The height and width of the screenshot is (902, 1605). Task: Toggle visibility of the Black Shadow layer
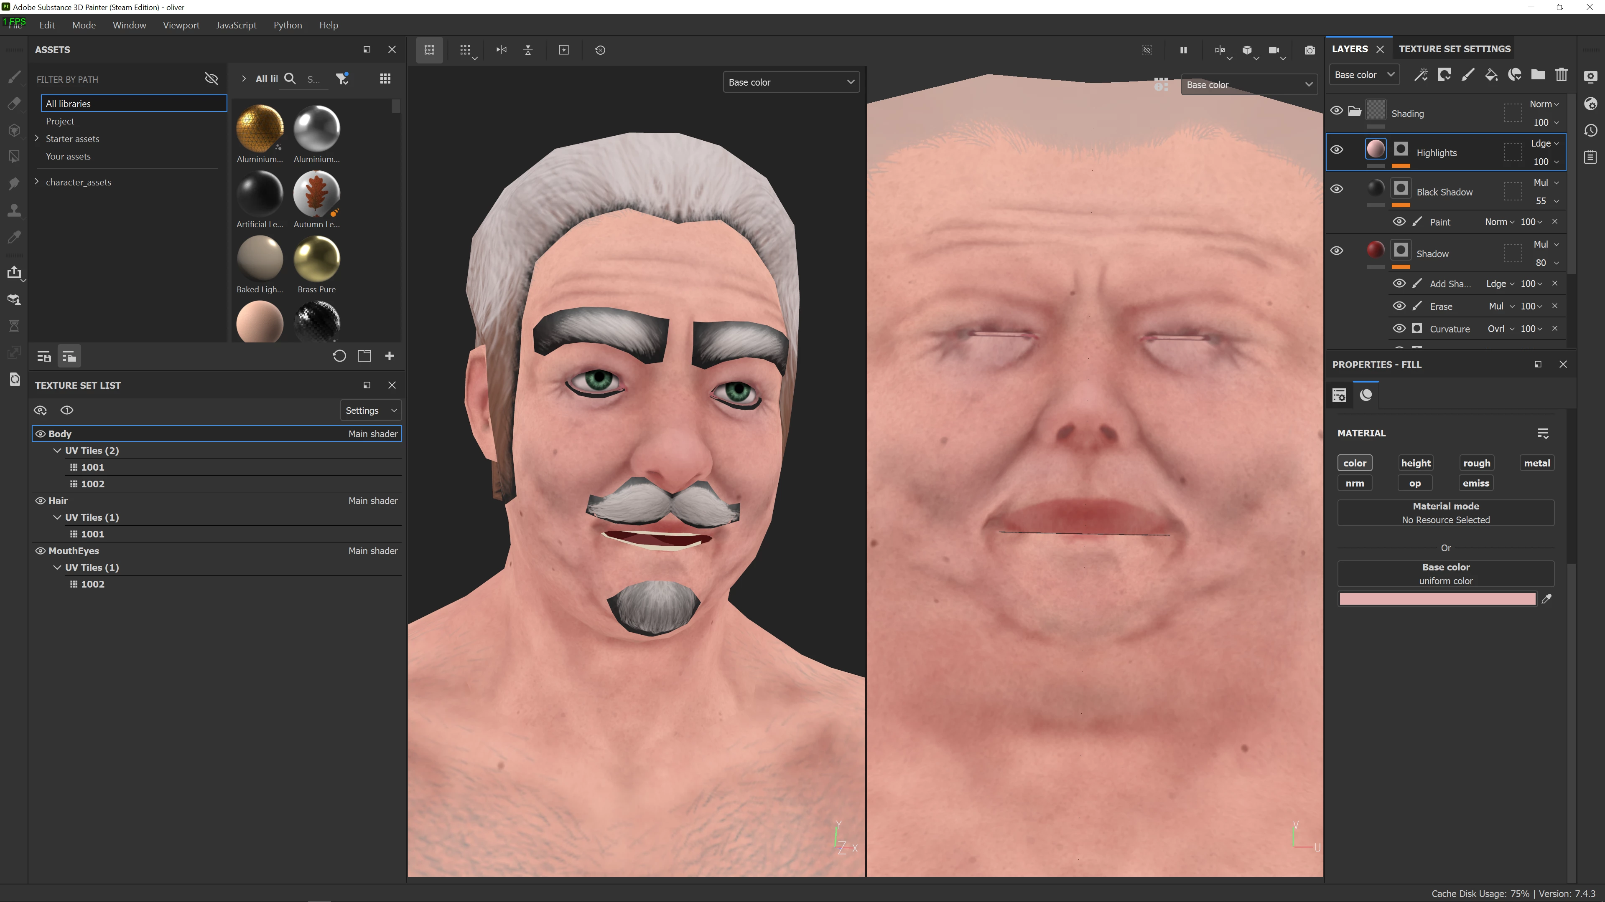1337,189
